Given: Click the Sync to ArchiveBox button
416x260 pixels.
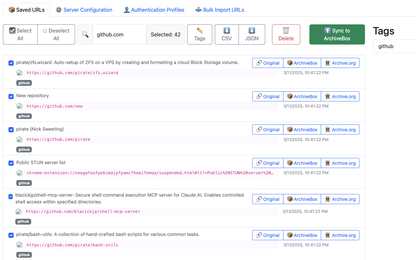Looking at the screenshot, I should click(337, 34).
